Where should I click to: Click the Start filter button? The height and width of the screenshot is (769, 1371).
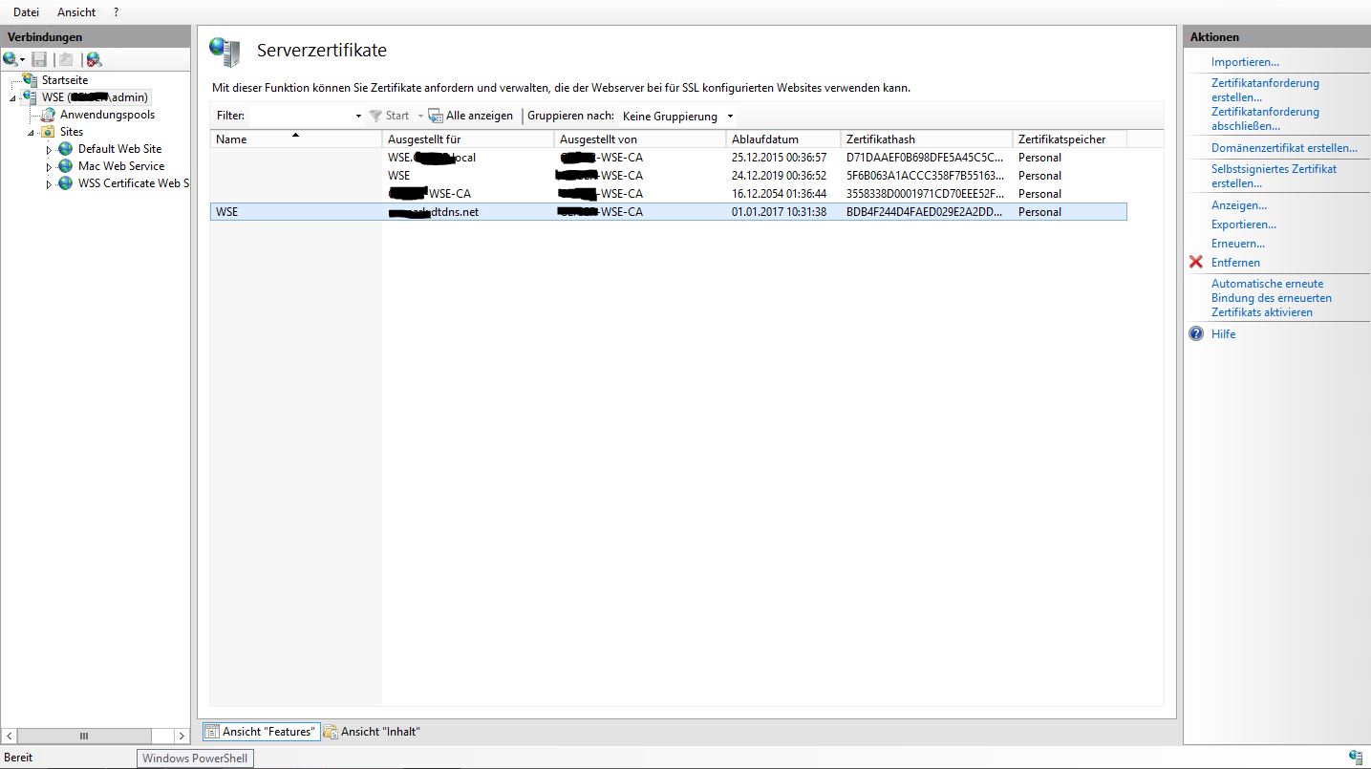[390, 116]
